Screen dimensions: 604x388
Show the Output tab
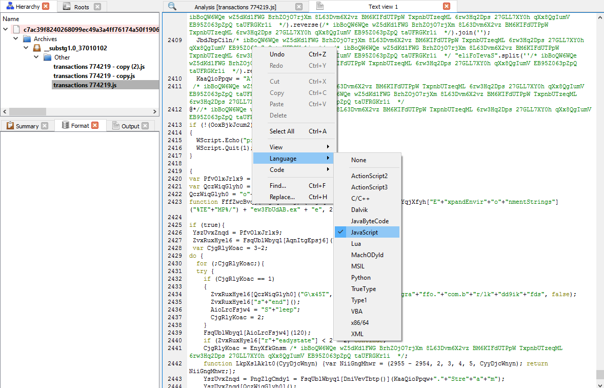coord(130,126)
